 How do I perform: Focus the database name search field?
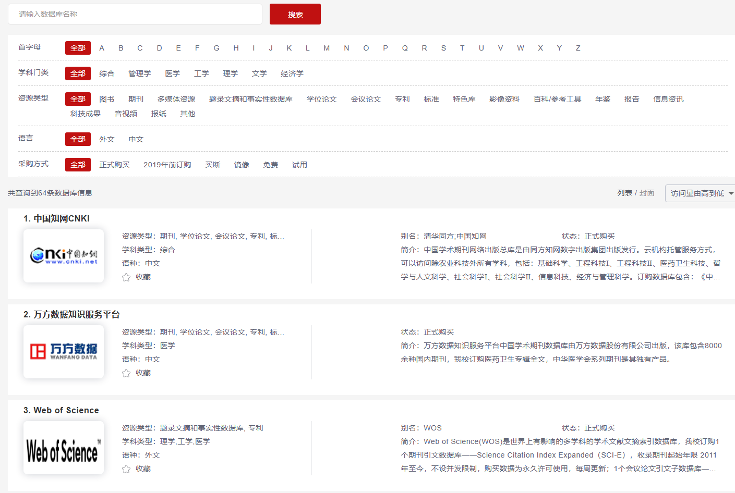[135, 14]
